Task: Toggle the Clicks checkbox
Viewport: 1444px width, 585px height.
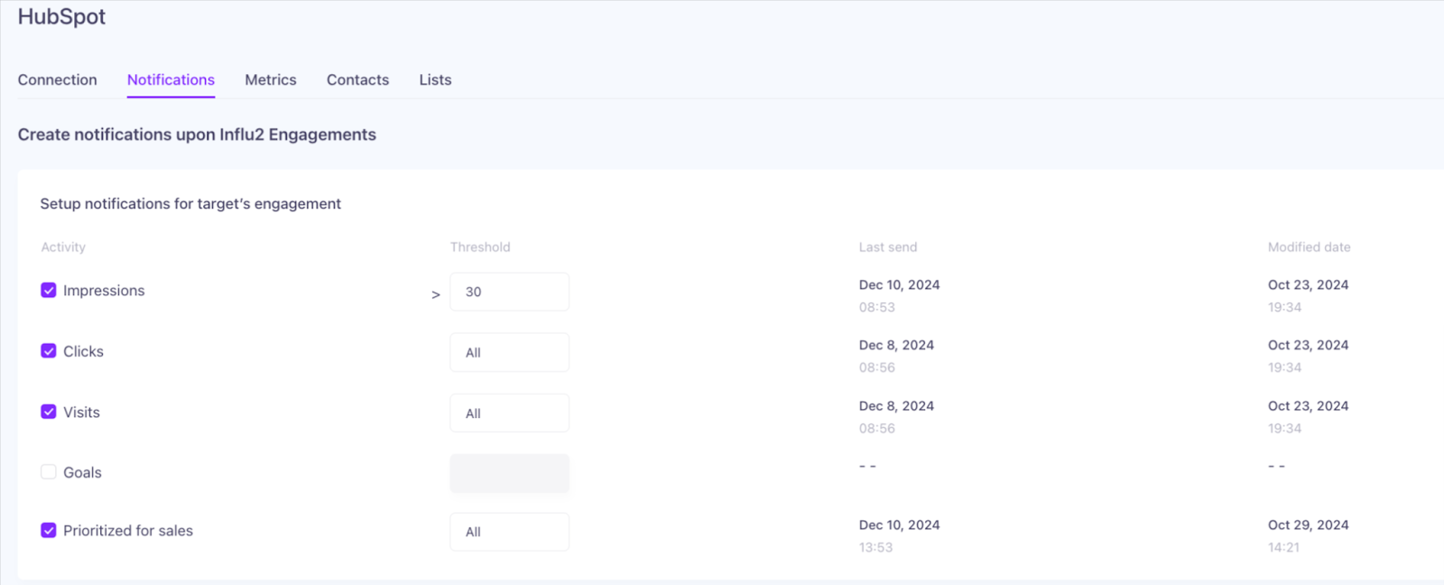Action: [49, 350]
